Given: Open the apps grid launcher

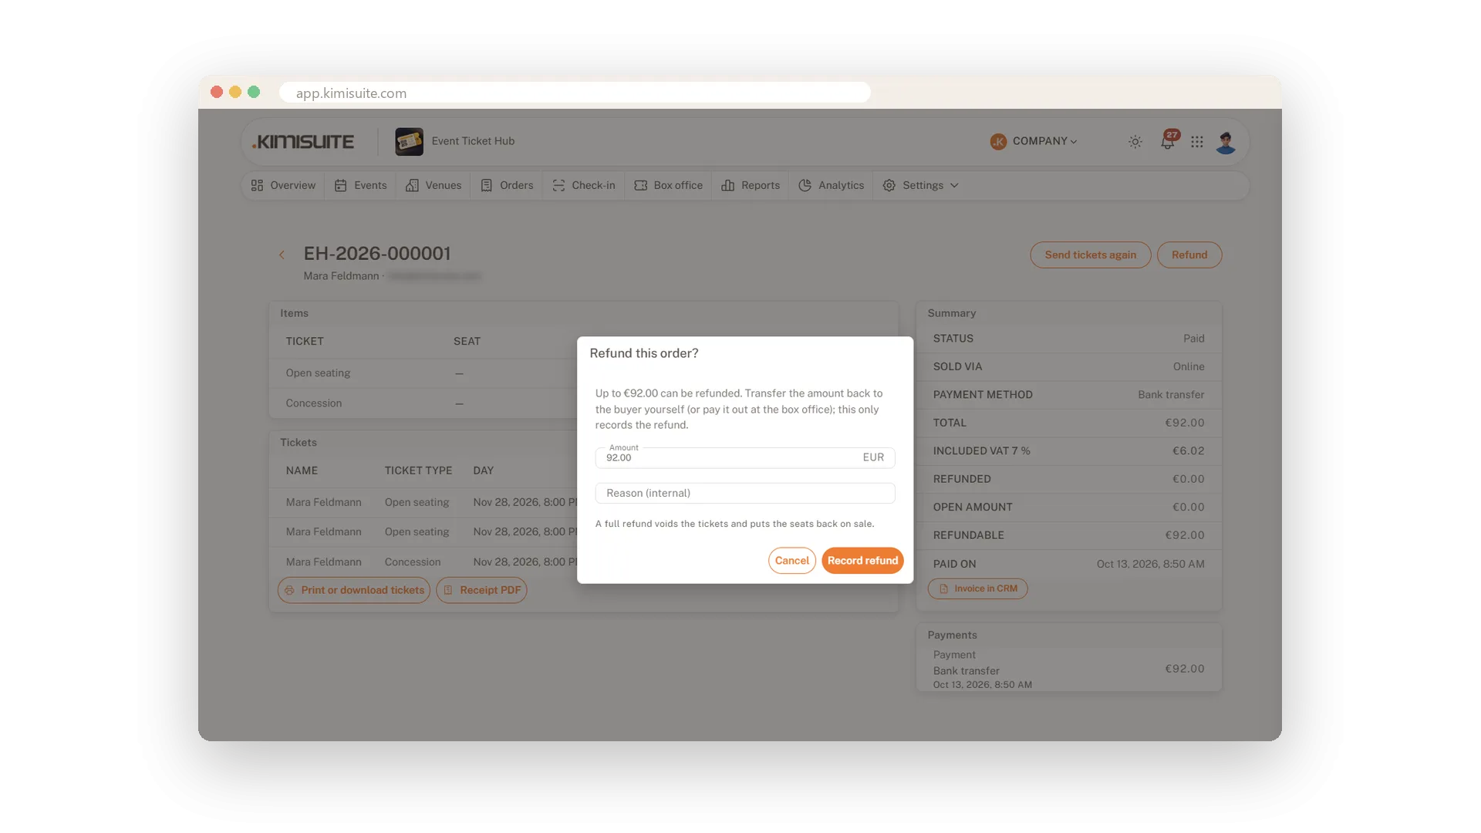Looking at the screenshot, I should coord(1197,142).
